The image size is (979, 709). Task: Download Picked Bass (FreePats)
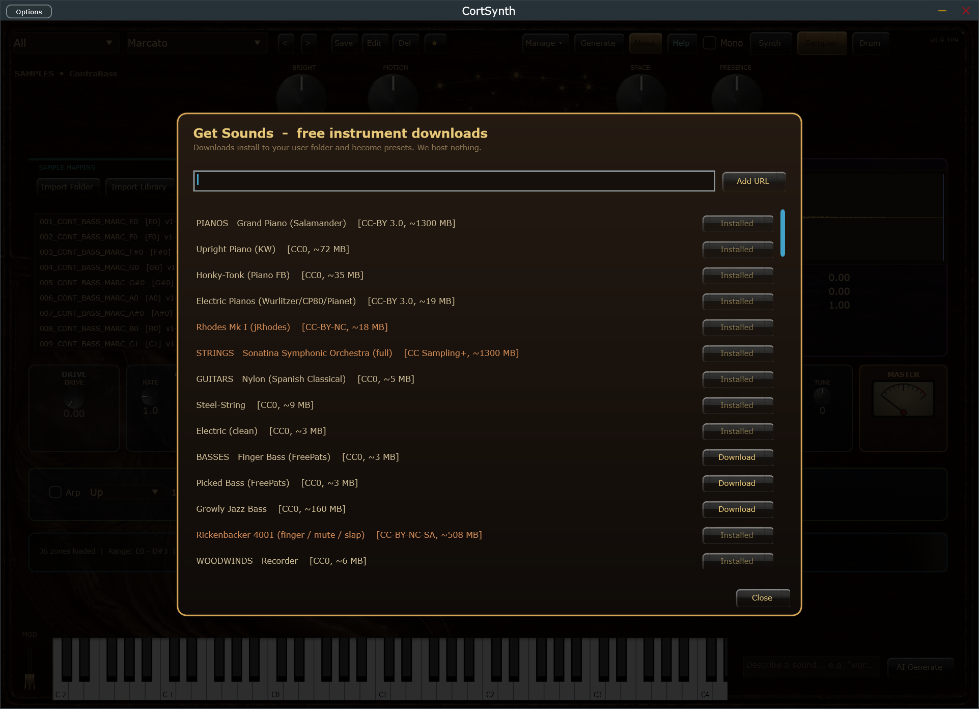737,483
